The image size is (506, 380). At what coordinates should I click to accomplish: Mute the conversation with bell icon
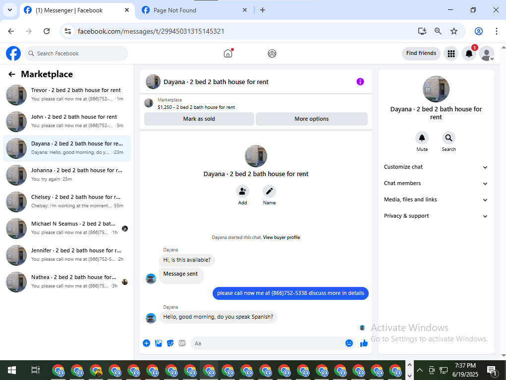[x=422, y=138]
